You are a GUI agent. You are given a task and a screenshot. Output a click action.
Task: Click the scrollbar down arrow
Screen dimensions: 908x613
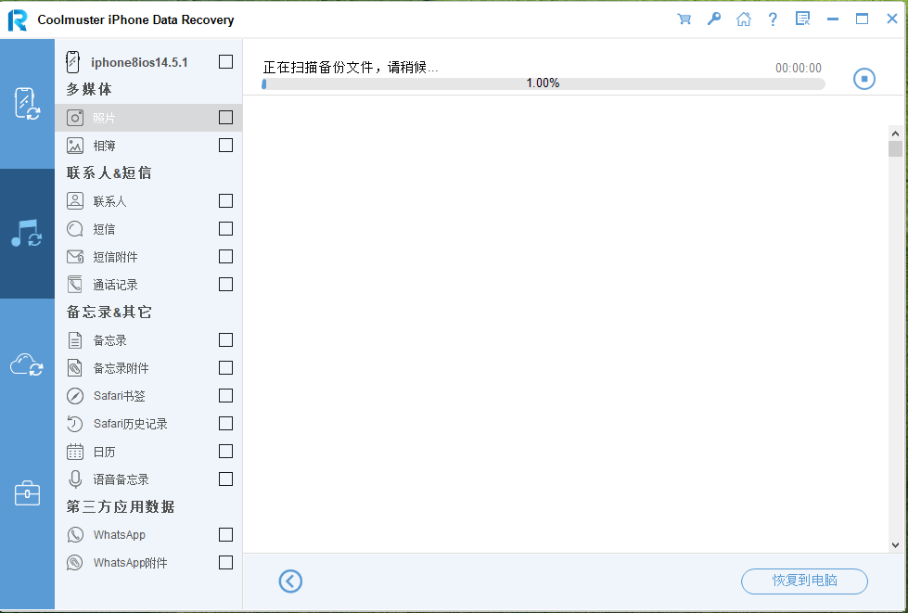(x=895, y=544)
